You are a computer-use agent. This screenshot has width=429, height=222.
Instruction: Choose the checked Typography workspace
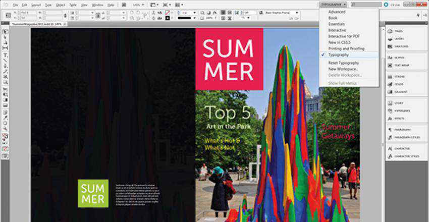(x=338, y=54)
